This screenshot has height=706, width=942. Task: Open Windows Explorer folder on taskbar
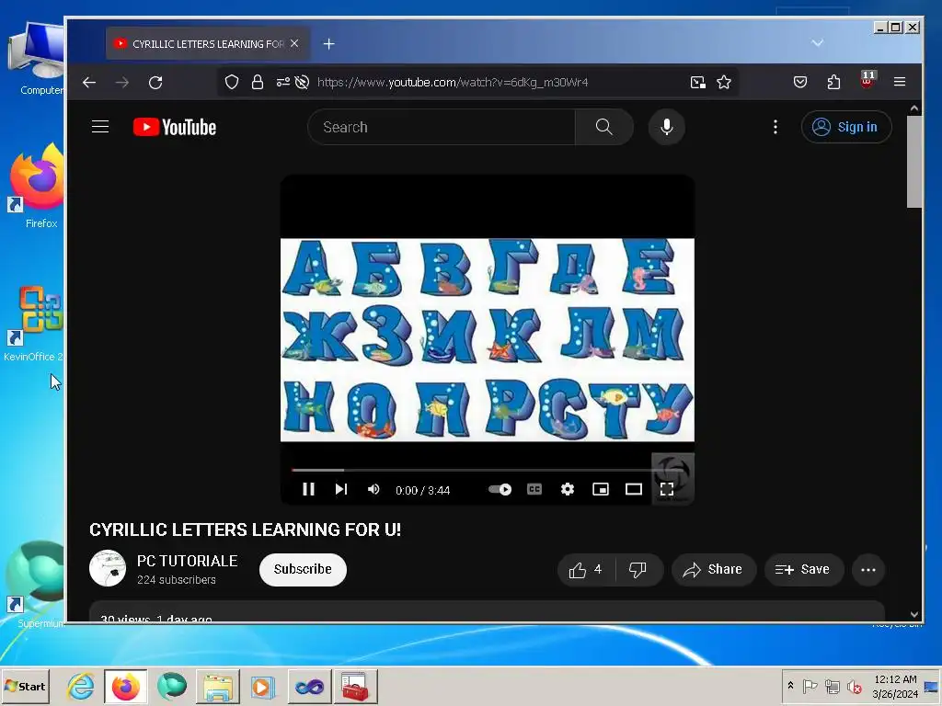click(x=217, y=686)
